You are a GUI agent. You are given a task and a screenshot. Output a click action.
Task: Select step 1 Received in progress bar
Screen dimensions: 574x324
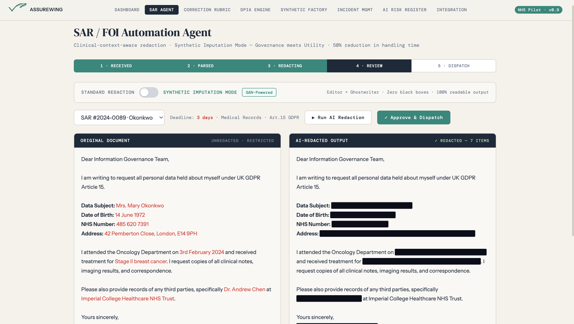(x=116, y=66)
